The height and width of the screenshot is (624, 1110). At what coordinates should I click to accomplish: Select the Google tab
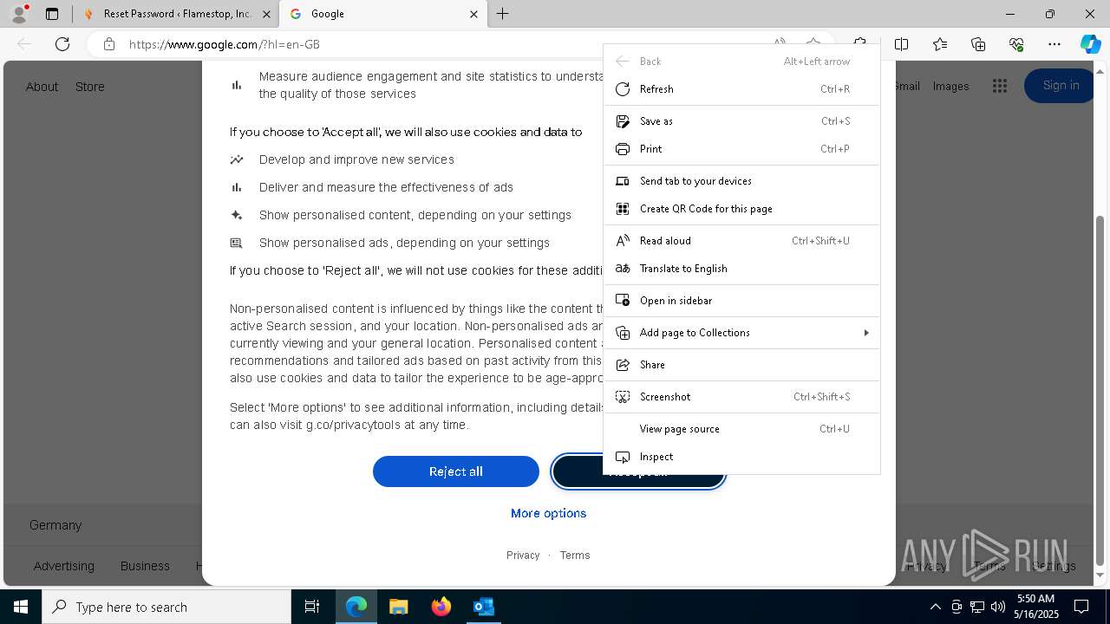tap(383, 14)
